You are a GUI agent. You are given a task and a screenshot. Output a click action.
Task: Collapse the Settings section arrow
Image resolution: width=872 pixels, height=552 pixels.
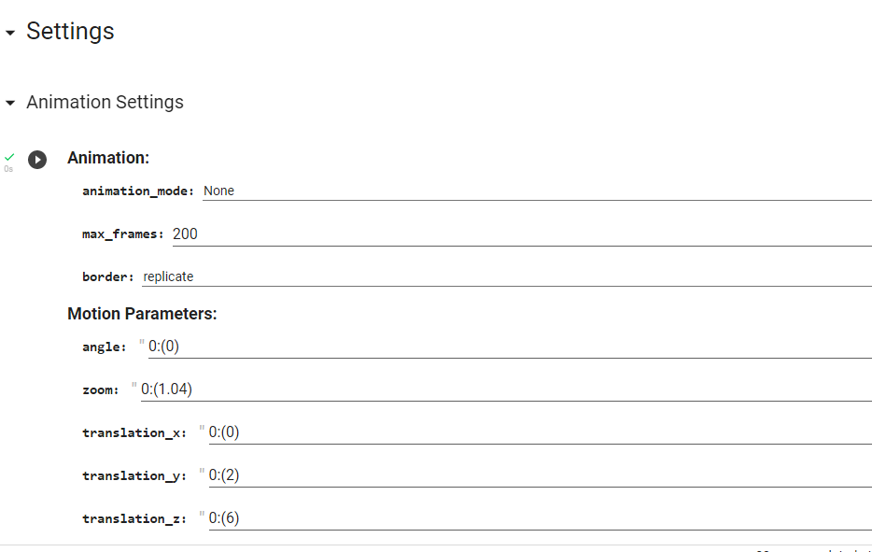(10, 33)
